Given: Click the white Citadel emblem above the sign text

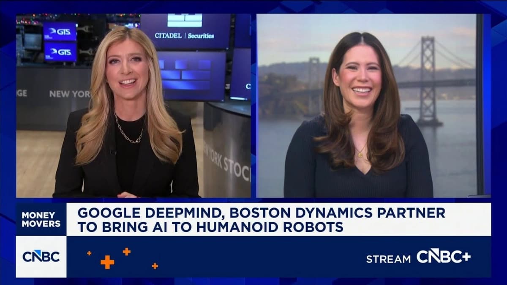Looking at the screenshot, I should (x=185, y=20).
